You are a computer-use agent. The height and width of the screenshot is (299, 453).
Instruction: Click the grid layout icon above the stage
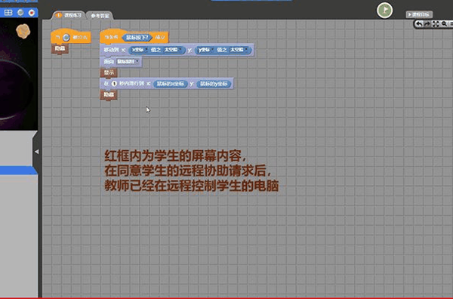tap(8, 12)
